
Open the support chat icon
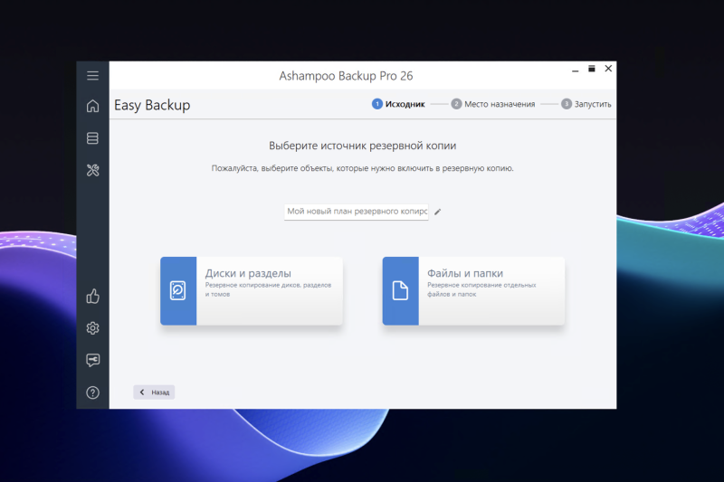pos(92,360)
